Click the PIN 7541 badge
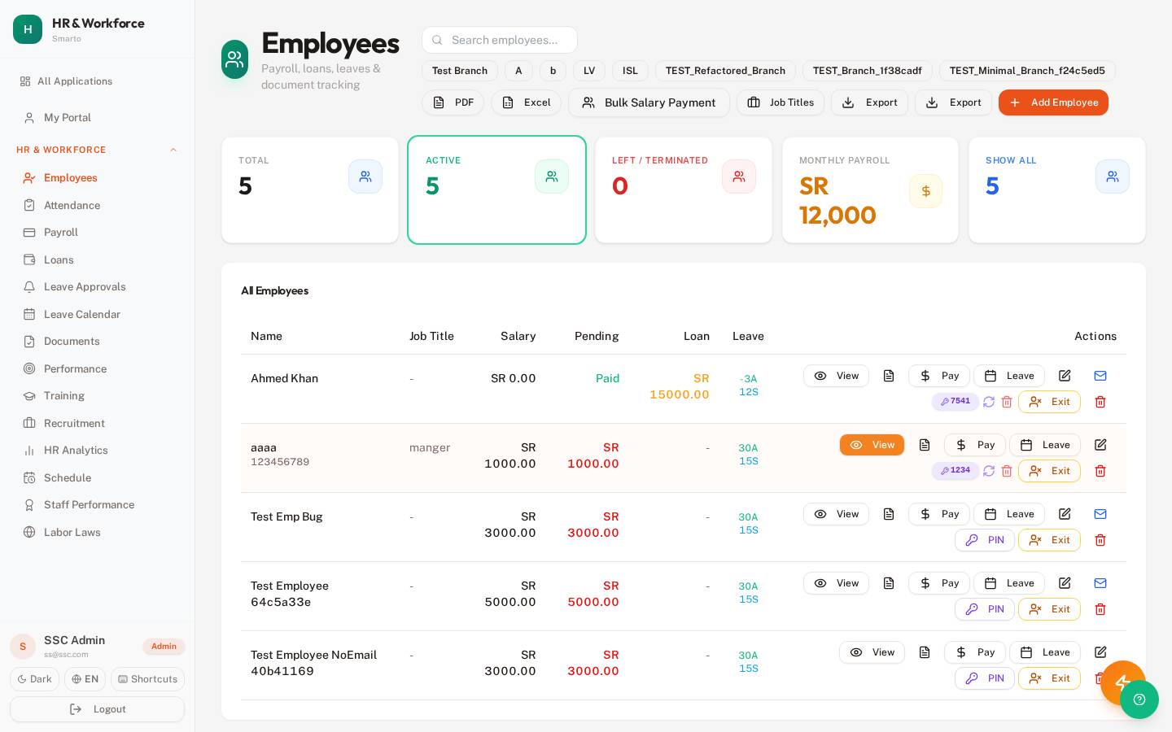This screenshot has width=1172, height=732. (x=956, y=402)
